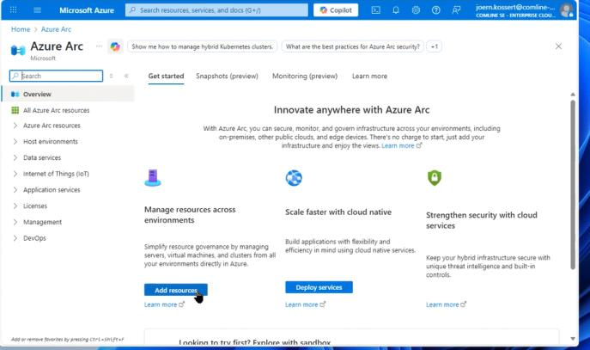Click the Azure Arc service icon
Image resolution: width=590 pixels, height=350 pixels.
[x=18, y=50]
